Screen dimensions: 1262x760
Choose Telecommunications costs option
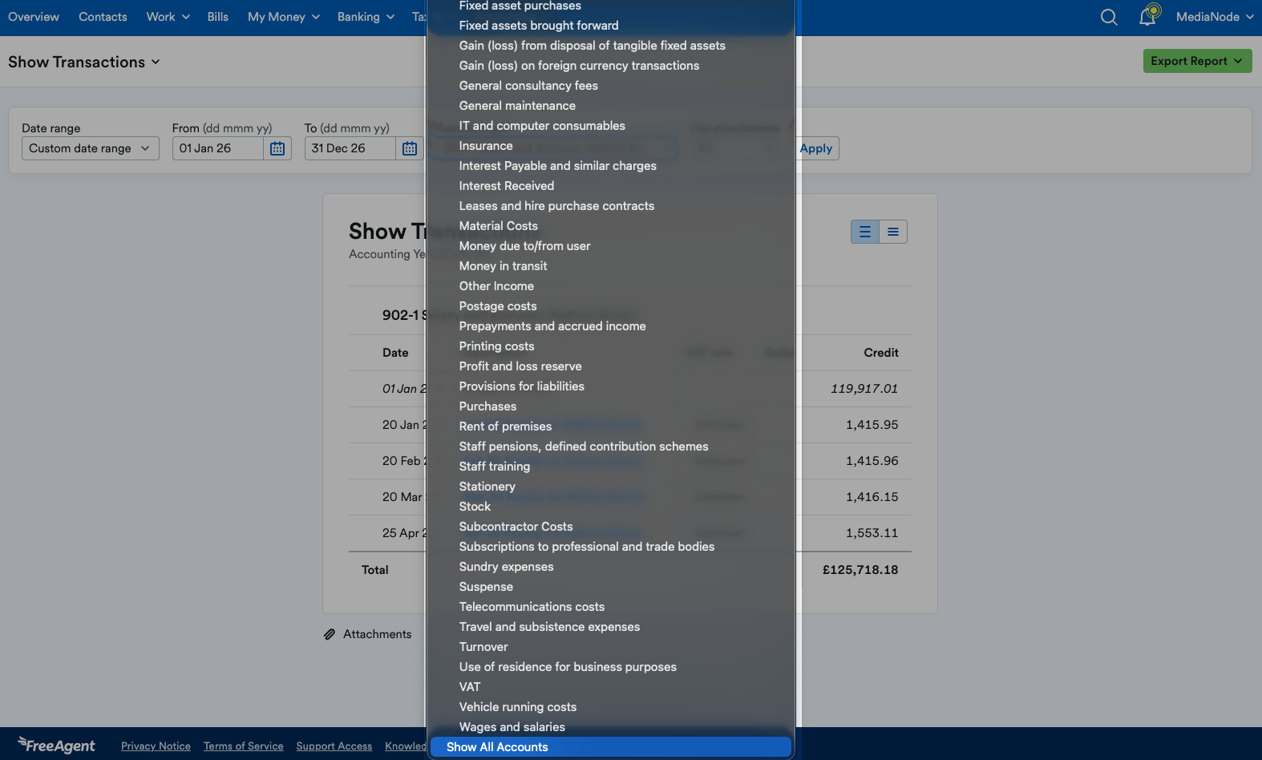[x=611, y=607]
